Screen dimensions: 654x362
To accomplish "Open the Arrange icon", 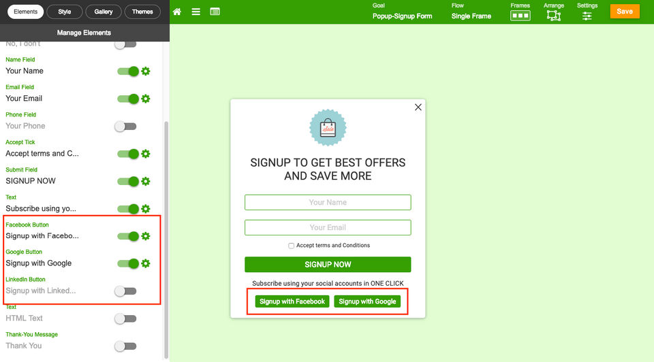I will (x=553, y=16).
